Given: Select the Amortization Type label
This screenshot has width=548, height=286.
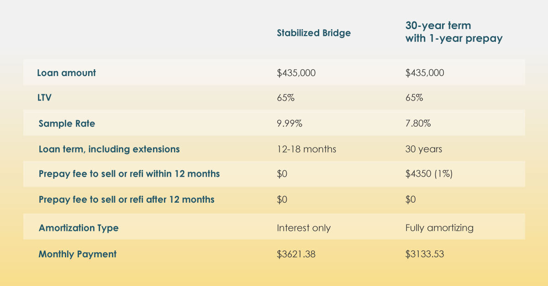Looking at the screenshot, I should 79,228.
